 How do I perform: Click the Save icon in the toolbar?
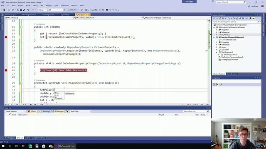(21, 10)
